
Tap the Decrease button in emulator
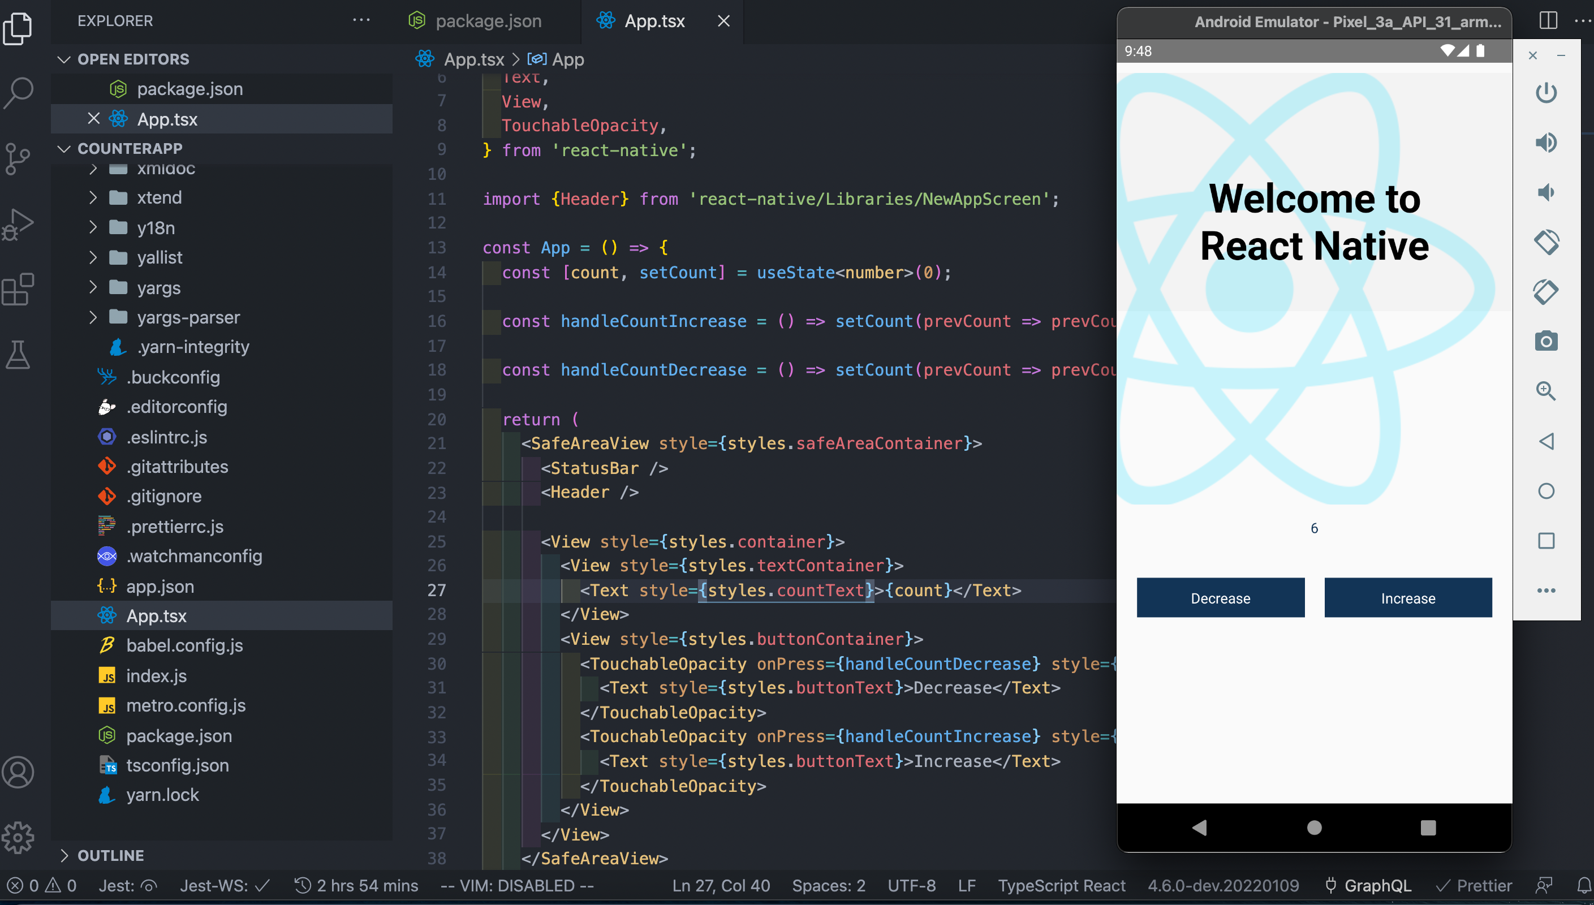coord(1220,597)
